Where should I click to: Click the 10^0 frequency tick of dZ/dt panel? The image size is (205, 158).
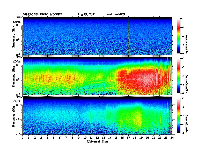pyautogui.click(x=18, y=120)
